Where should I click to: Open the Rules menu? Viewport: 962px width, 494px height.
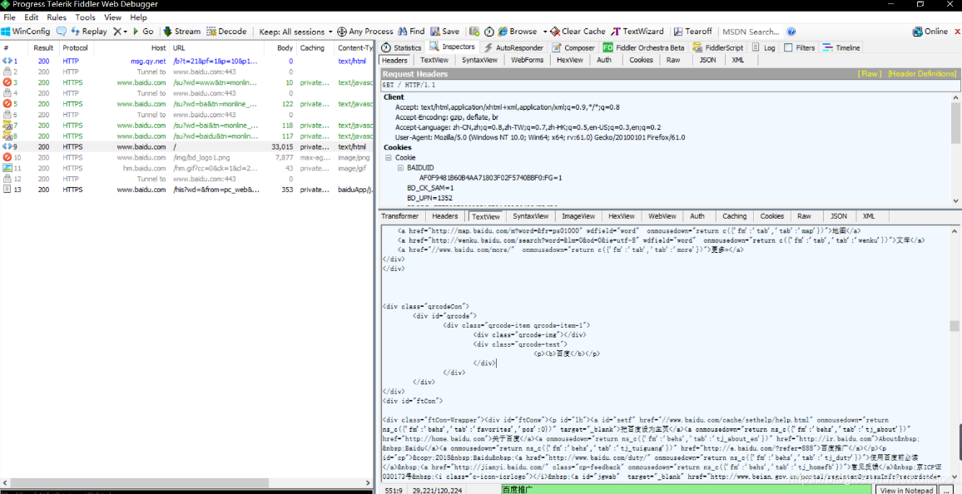click(x=57, y=17)
